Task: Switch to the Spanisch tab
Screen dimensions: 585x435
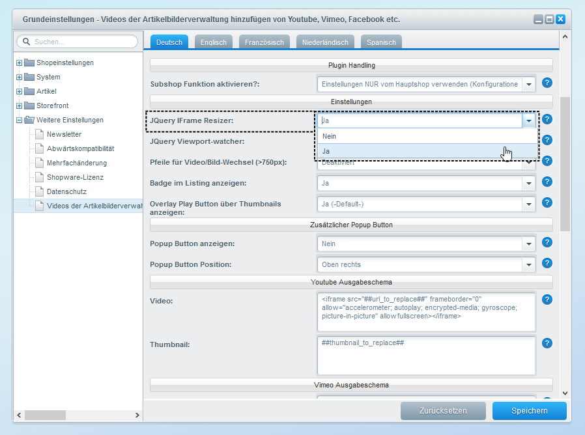Action: pyautogui.click(x=381, y=42)
